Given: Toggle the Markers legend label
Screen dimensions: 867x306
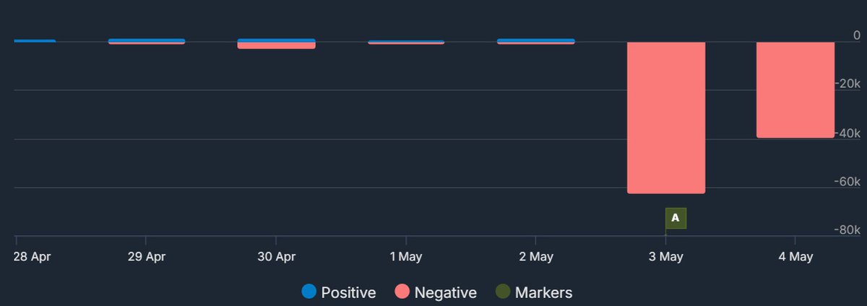Looking at the screenshot, I should (x=543, y=292).
